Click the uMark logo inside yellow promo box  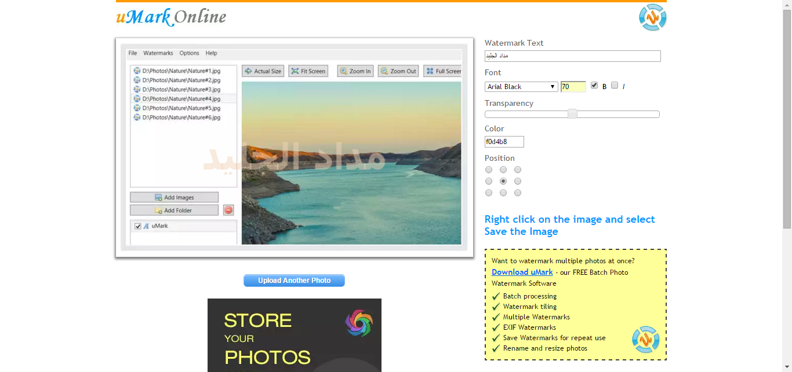[x=645, y=340]
